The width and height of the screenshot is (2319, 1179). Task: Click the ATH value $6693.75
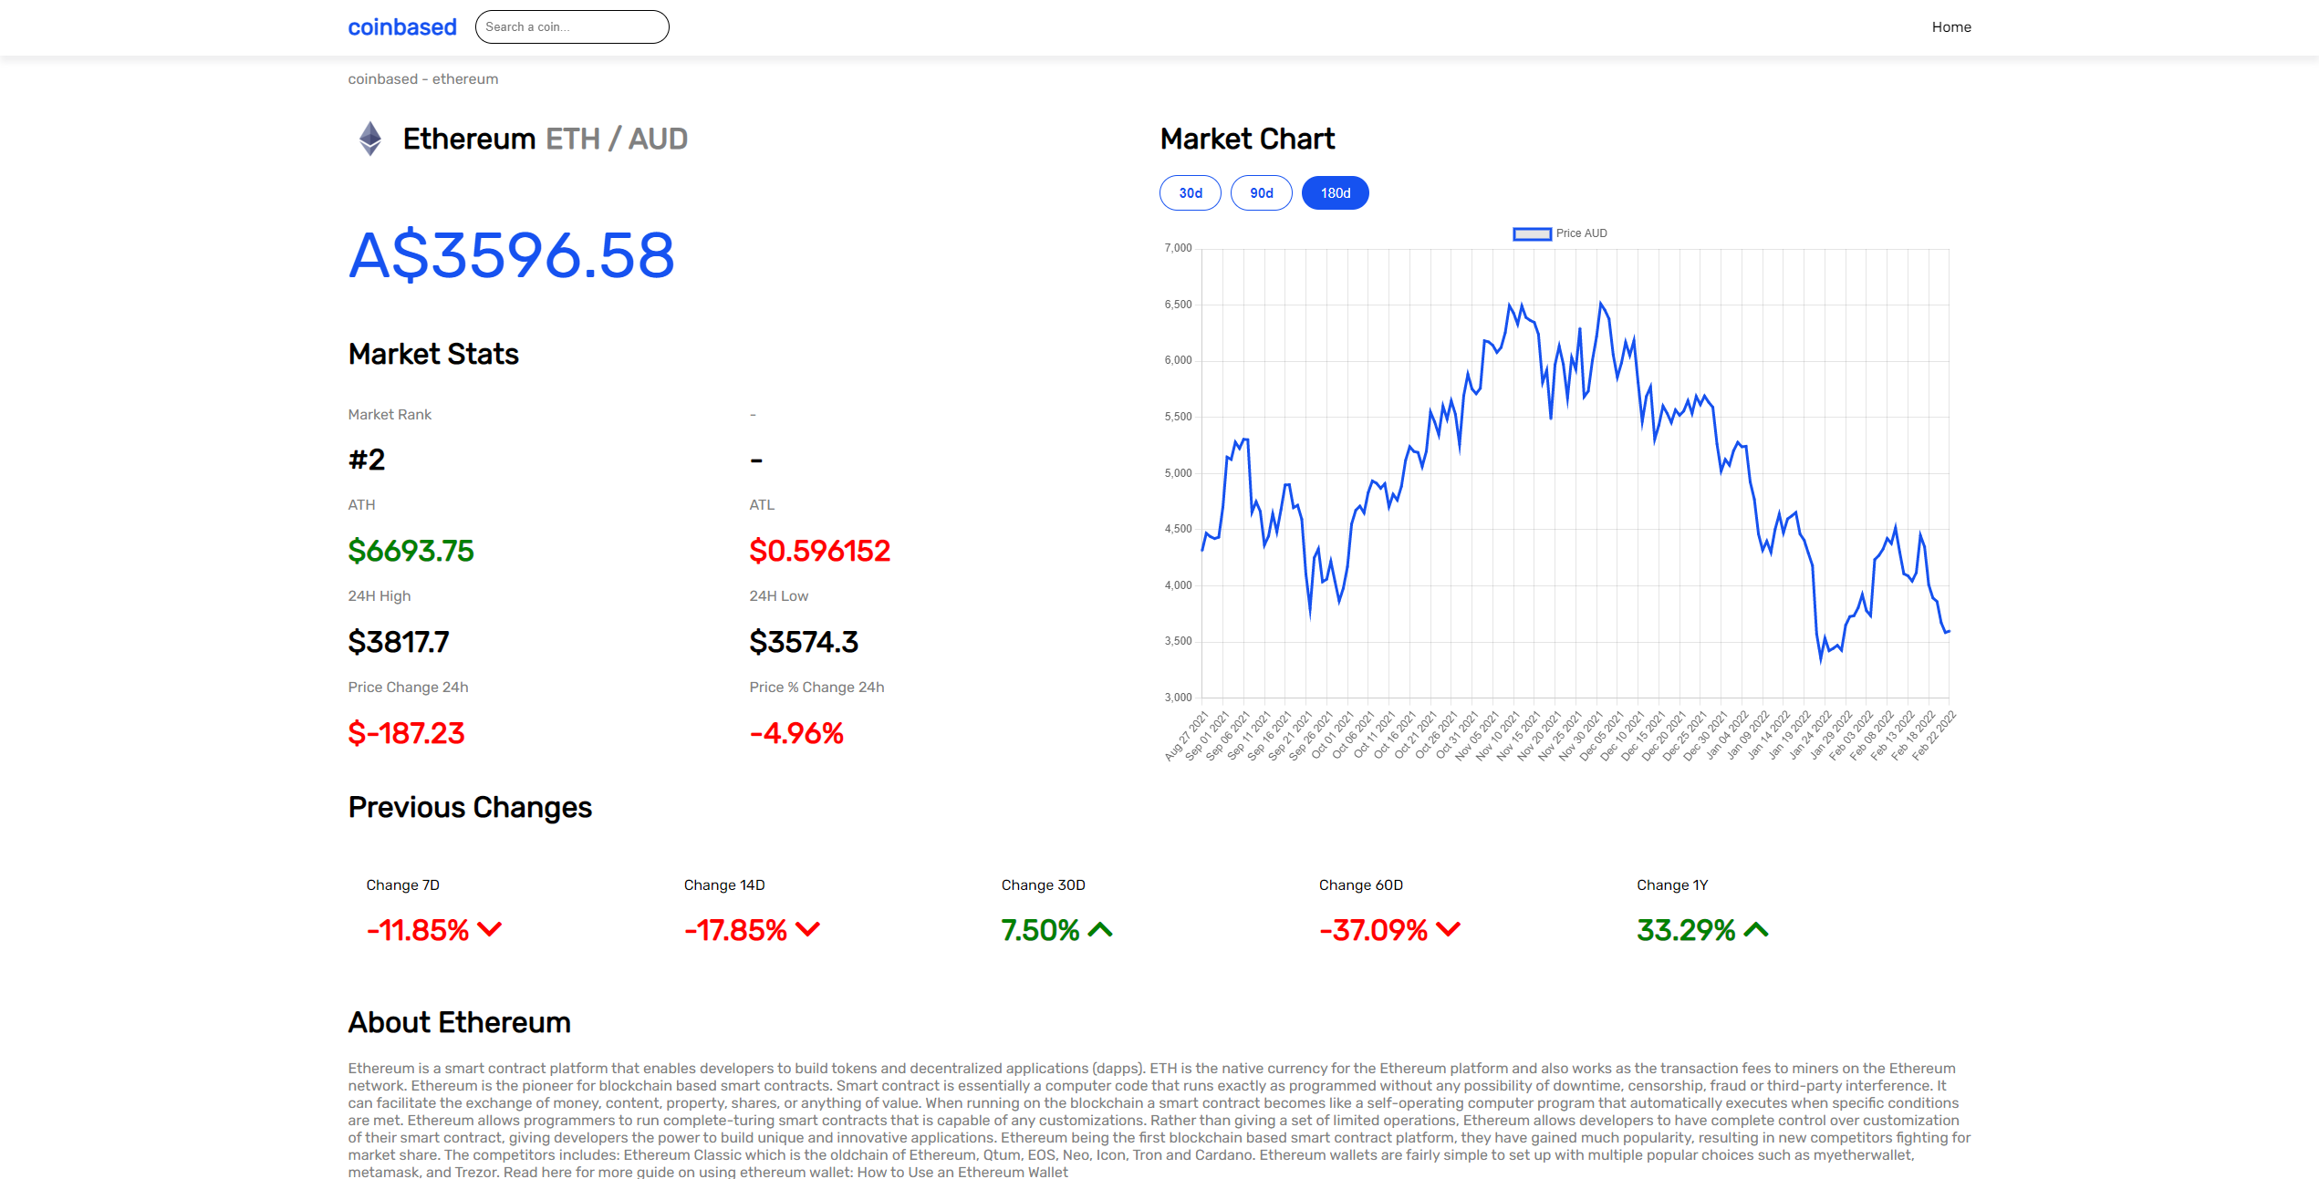411,551
